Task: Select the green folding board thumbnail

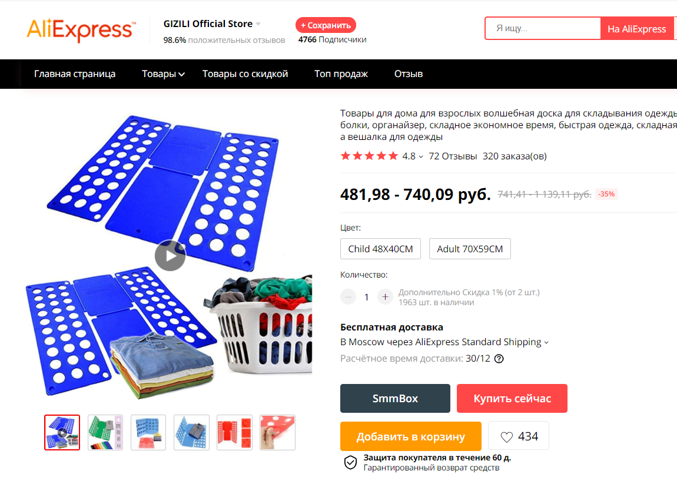Action: 105,432
